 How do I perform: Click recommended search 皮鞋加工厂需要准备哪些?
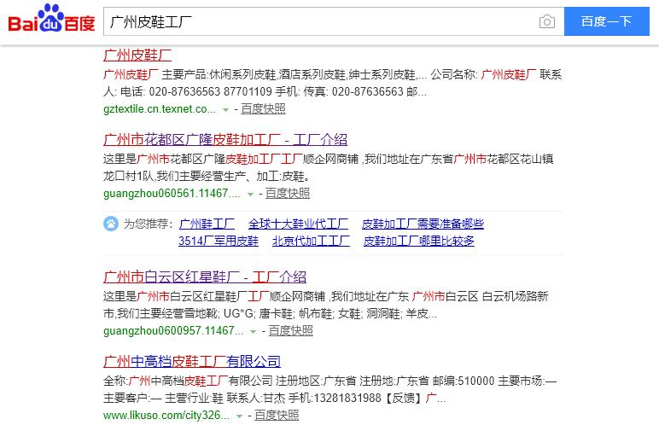click(423, 224)
